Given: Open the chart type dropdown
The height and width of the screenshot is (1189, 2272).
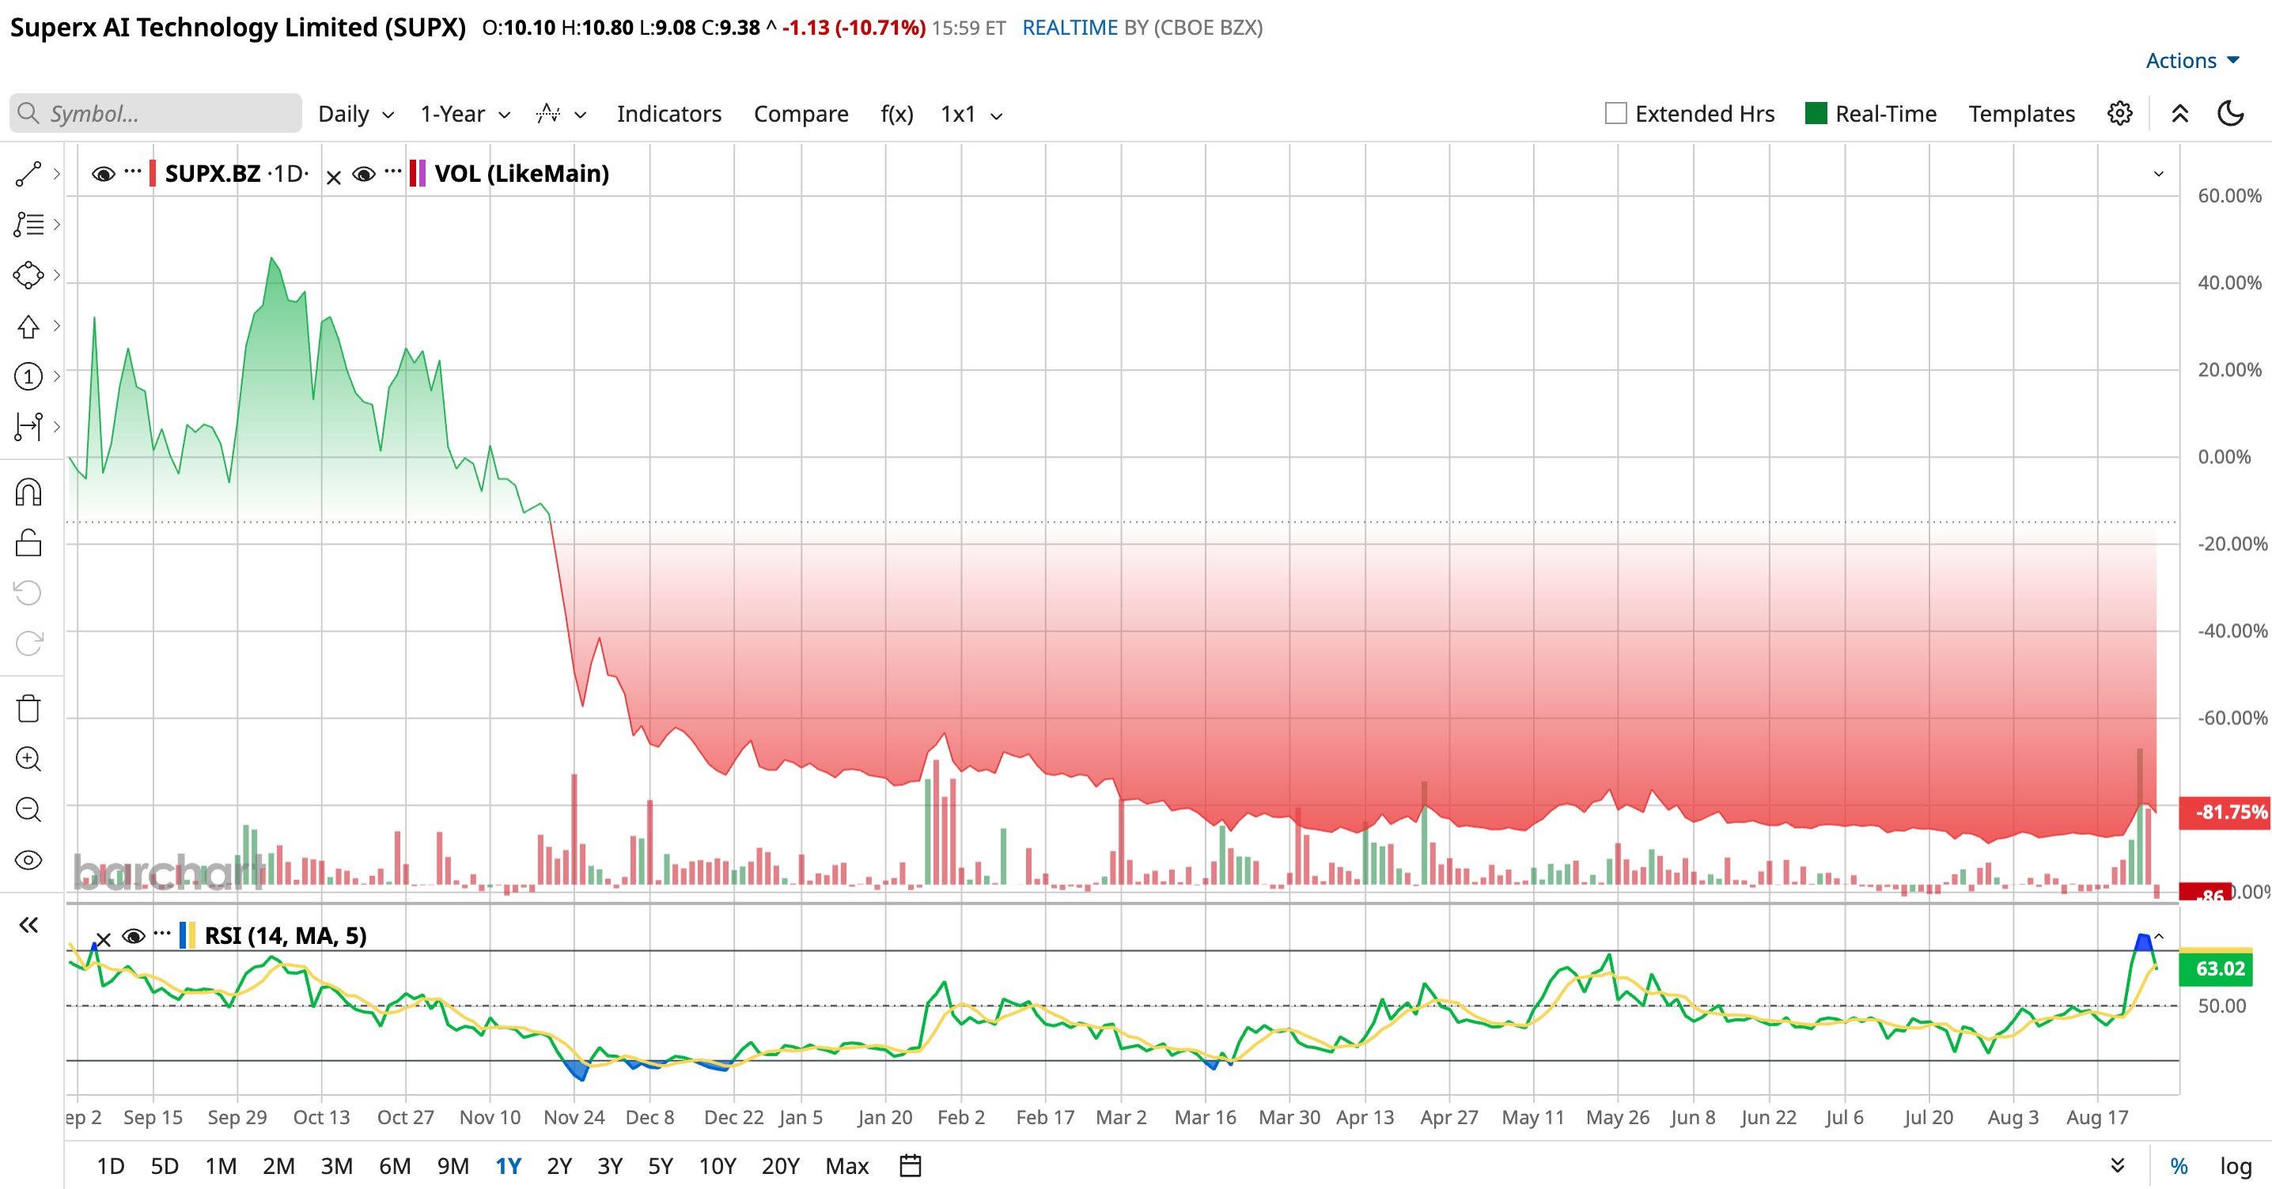Looking at the screenshot, I should pos(562,114).
